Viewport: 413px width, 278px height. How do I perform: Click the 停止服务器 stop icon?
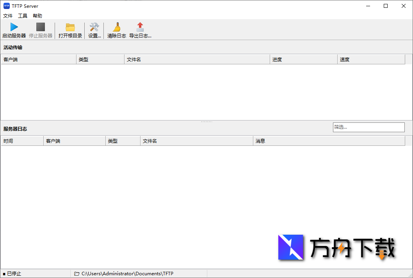[40, 30]
